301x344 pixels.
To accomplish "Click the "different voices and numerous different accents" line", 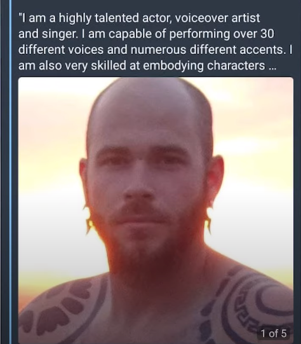I will click(155, 50).
